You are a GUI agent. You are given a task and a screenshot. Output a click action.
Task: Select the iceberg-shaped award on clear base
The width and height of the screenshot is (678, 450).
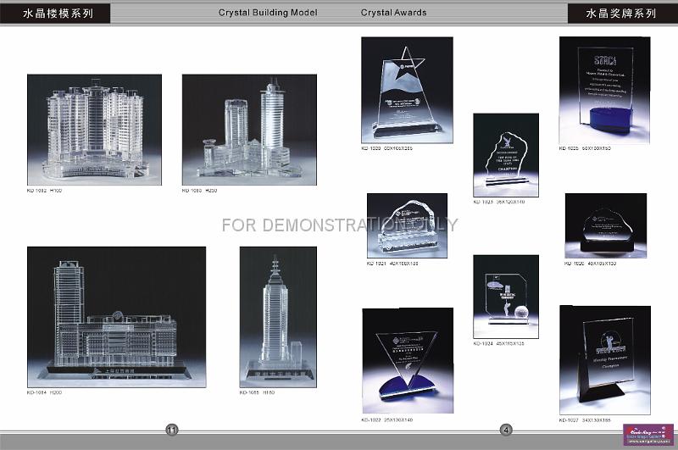tap(407, 225)
